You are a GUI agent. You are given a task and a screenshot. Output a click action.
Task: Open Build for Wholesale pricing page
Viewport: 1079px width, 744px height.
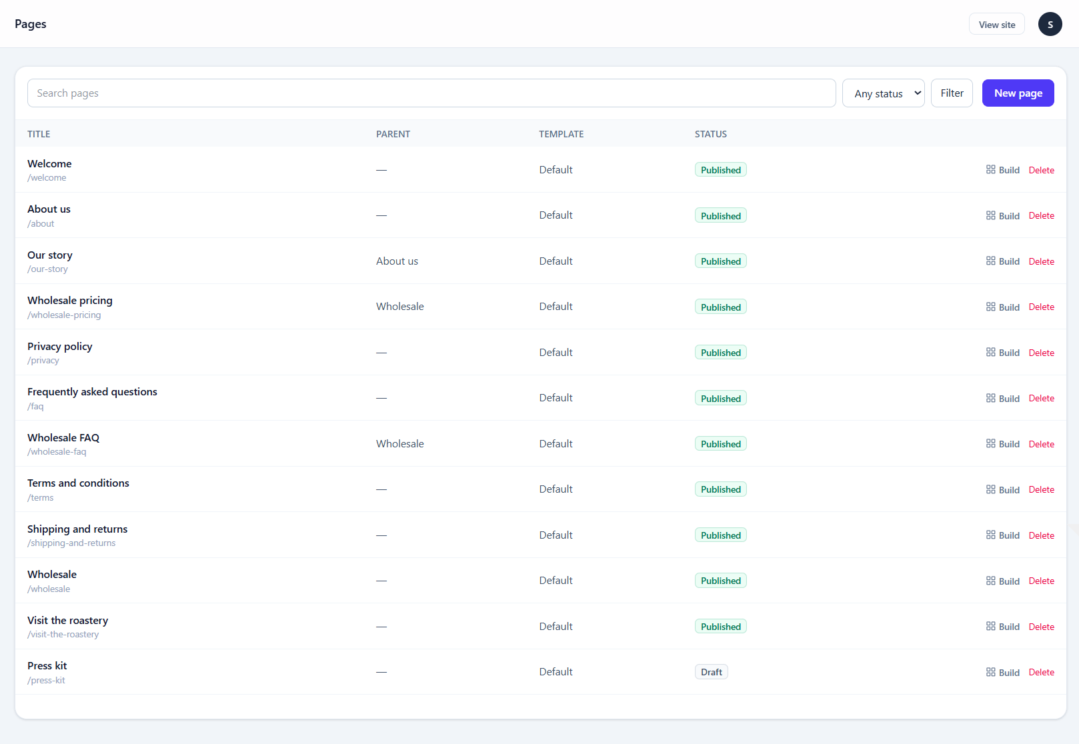coord(1002,307)
